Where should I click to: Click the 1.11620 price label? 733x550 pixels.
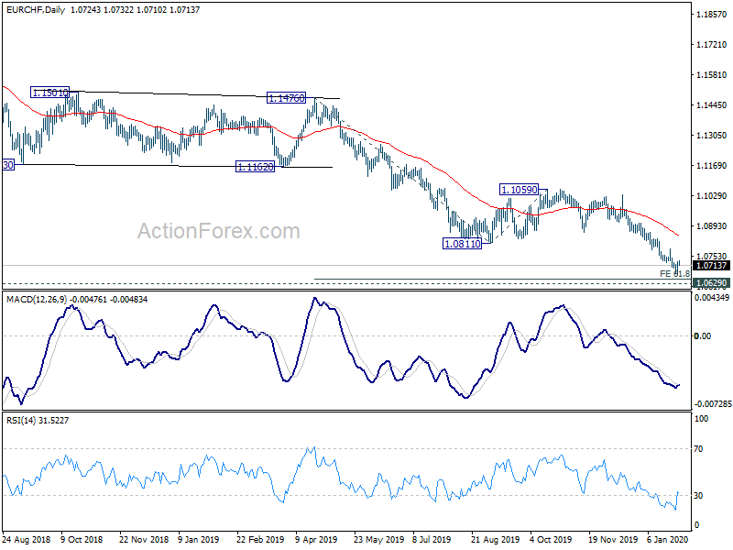coord(256,167)
